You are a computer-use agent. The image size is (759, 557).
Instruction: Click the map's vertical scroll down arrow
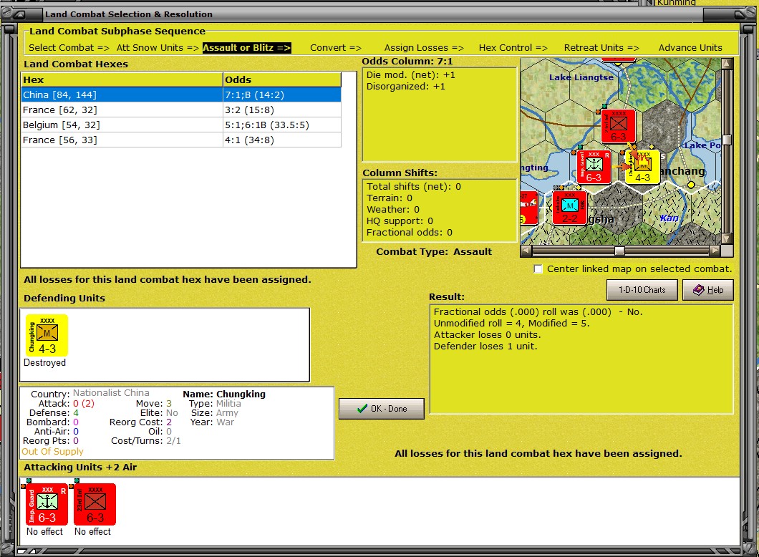point(726,238)
